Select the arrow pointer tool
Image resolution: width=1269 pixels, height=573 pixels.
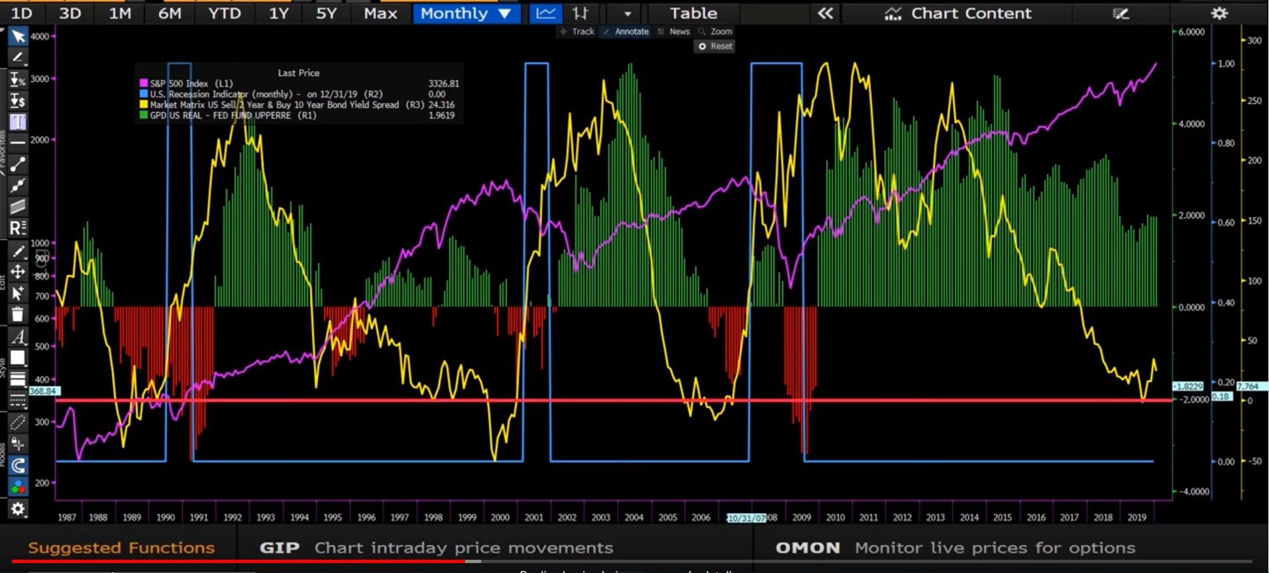18,36
